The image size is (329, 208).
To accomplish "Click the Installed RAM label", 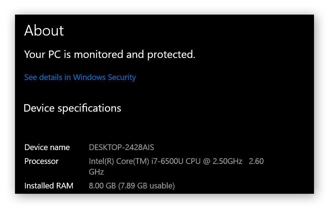I will click(x=49, y=185).
